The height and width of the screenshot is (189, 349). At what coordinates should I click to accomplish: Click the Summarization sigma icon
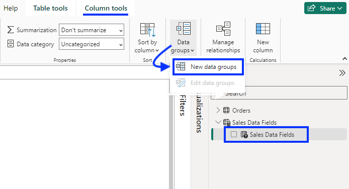coord(10,30)
